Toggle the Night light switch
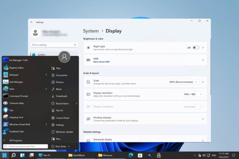 [196, 48]
